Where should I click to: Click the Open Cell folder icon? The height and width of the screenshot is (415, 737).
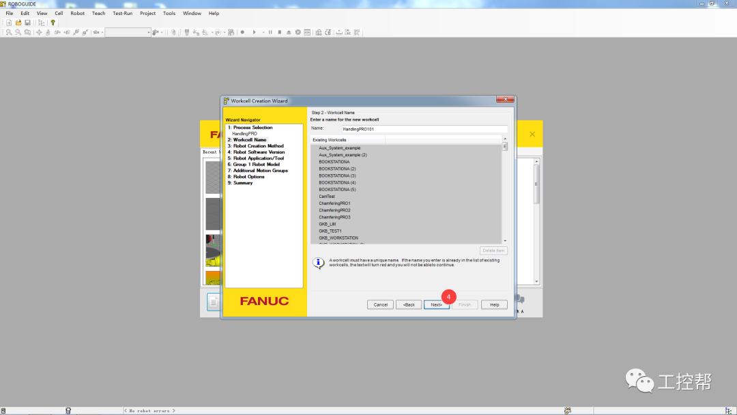click(x=18, y=23)
